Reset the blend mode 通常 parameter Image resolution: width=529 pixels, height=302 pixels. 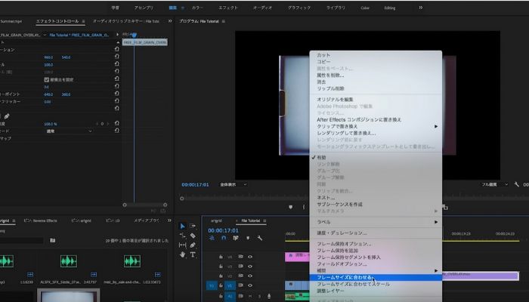point(116,131)
